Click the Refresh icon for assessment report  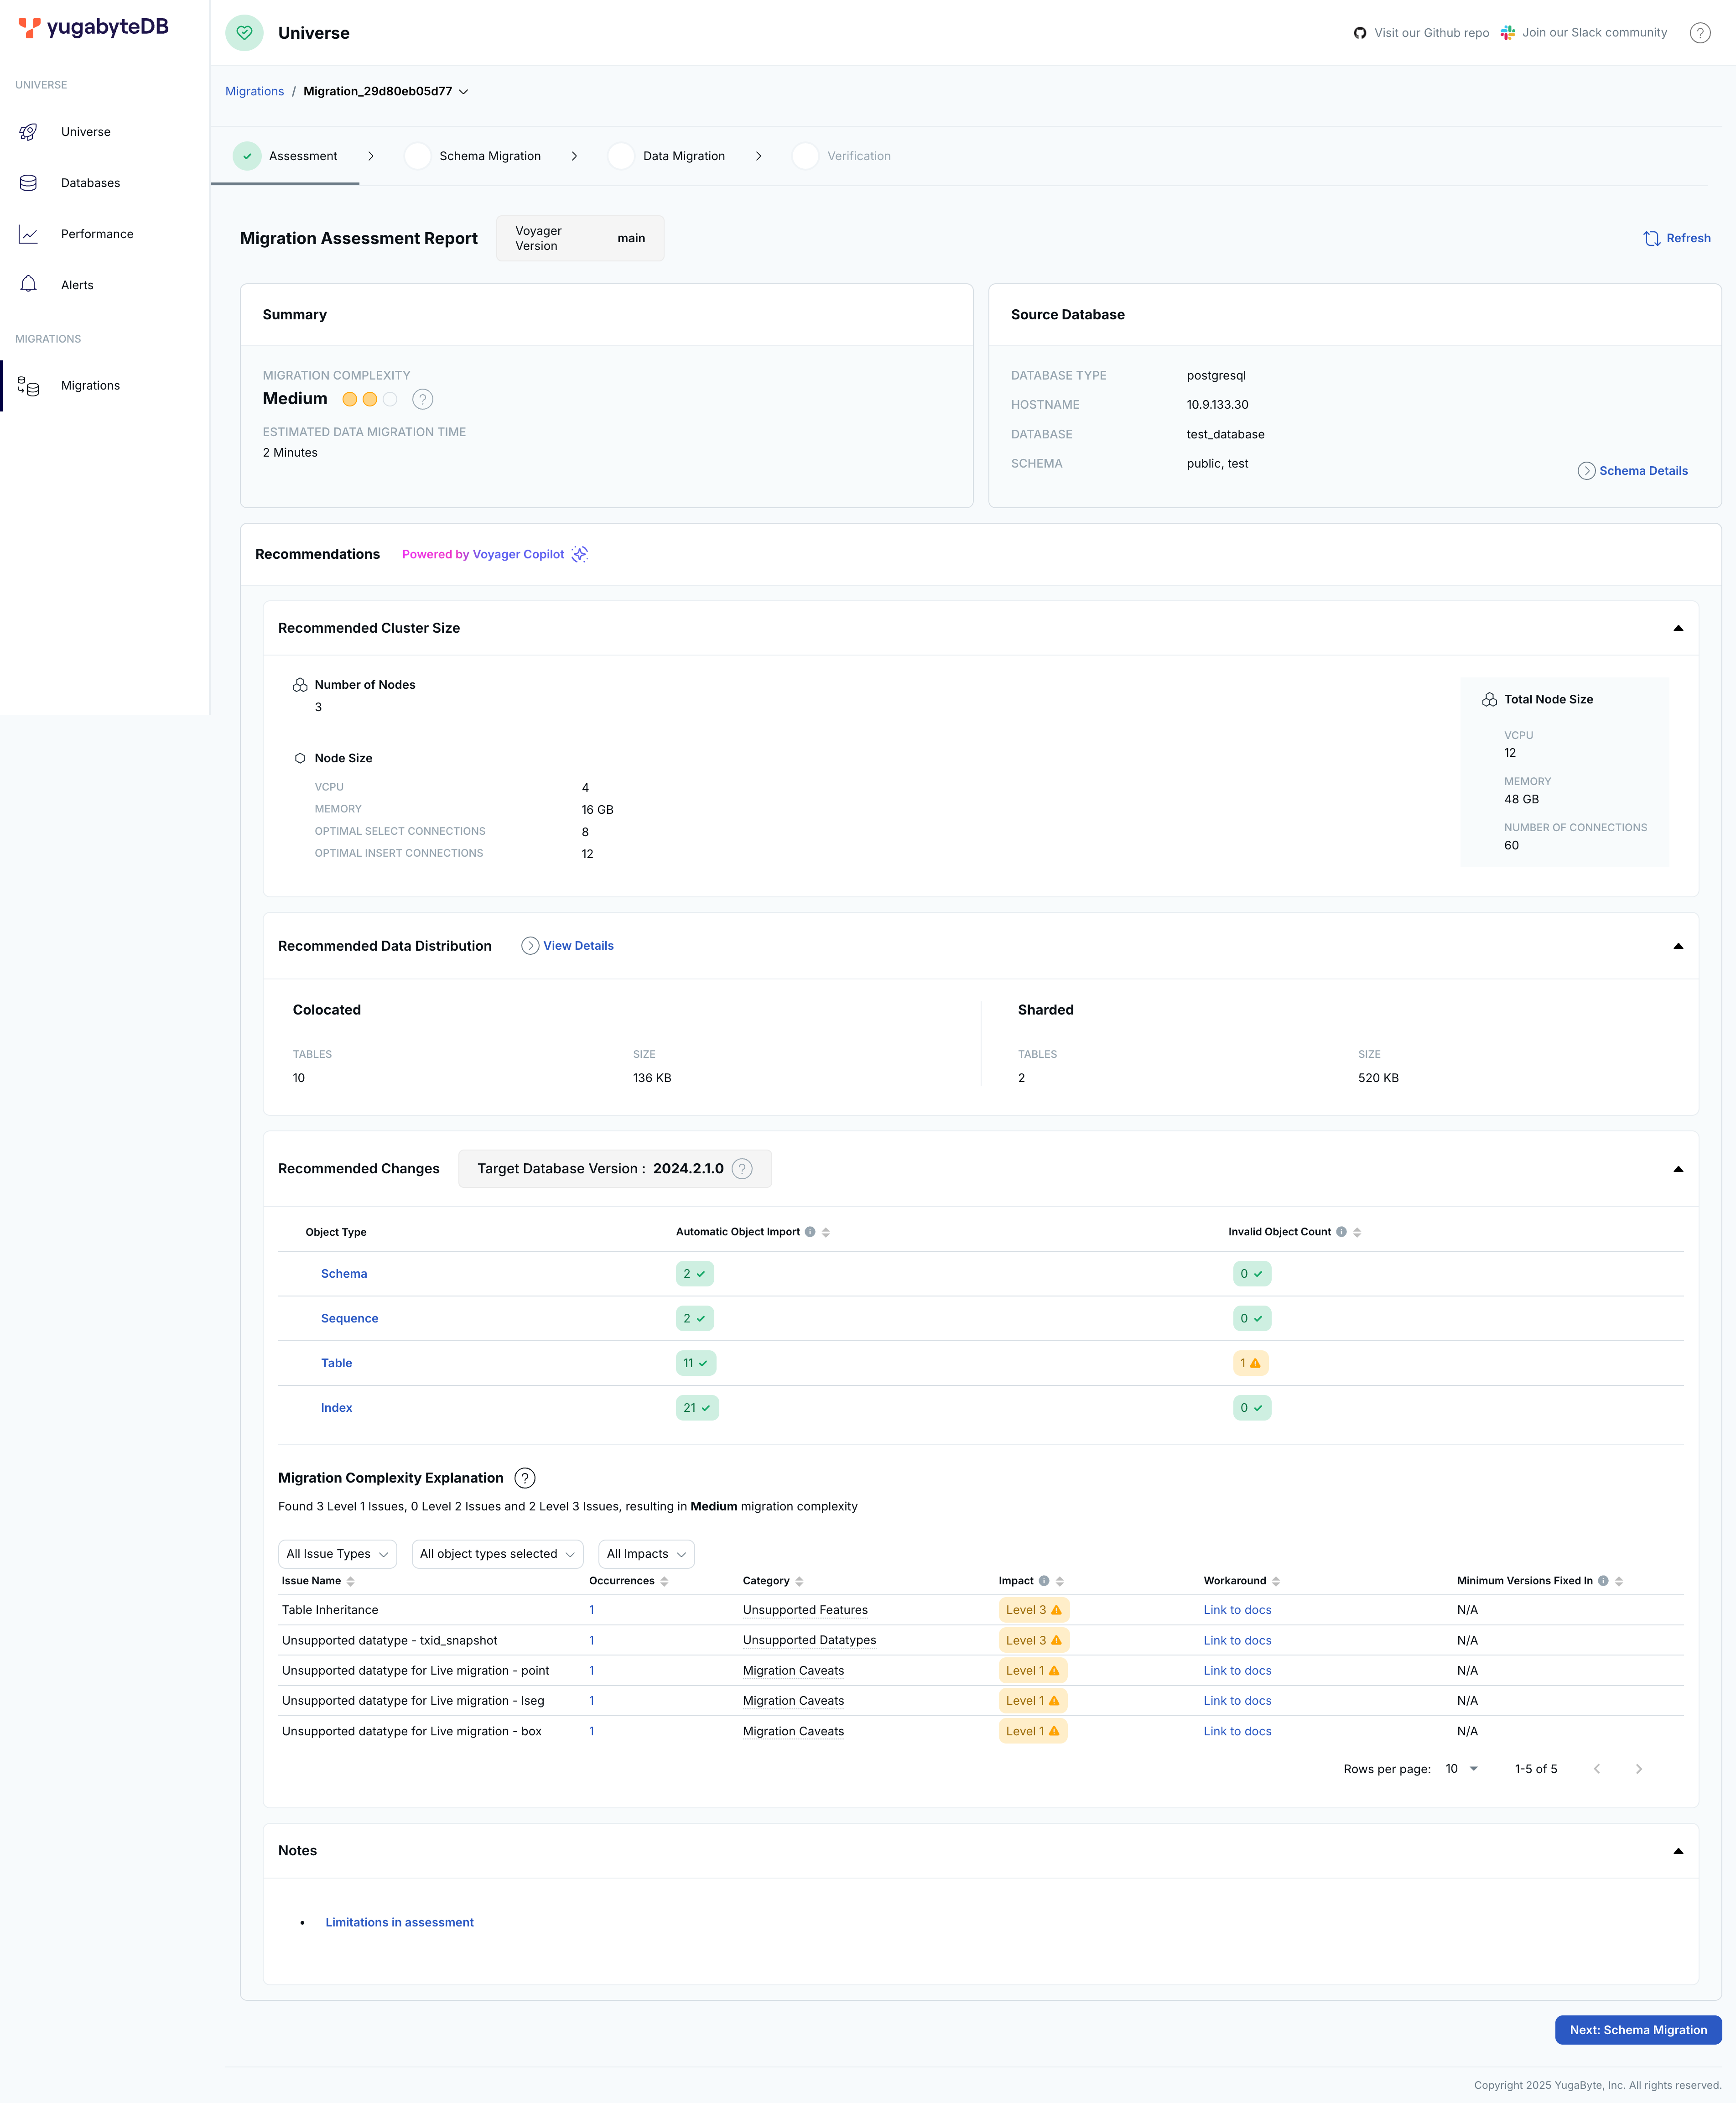1651,238
